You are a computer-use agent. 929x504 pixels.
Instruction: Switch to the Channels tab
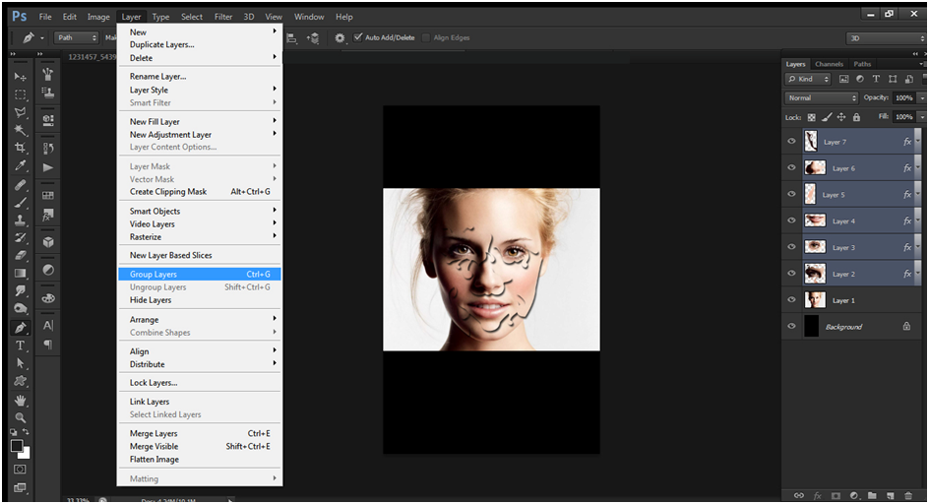829,64
